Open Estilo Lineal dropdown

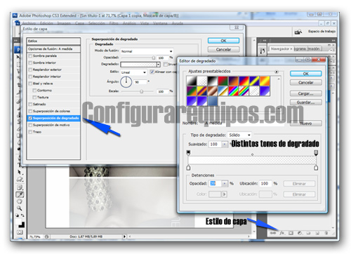pyautogui.click(x=133, y=72)
